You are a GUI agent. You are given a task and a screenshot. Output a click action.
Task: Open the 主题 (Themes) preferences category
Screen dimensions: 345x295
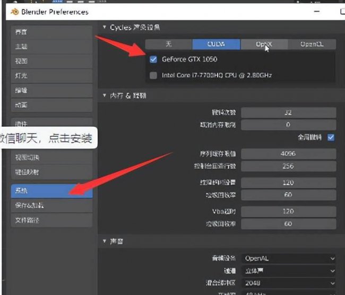click(51, 47)
